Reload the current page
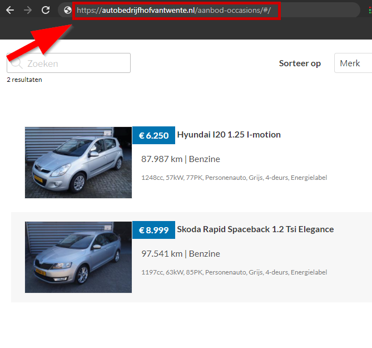Screen dimensions: 372x348 point(46,10)
